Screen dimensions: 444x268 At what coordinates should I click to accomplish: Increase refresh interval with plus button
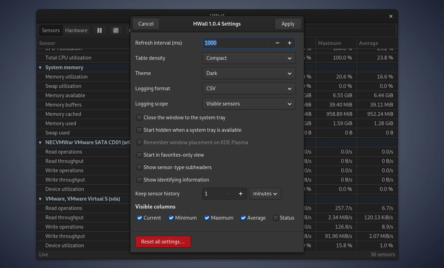[289, 43]
